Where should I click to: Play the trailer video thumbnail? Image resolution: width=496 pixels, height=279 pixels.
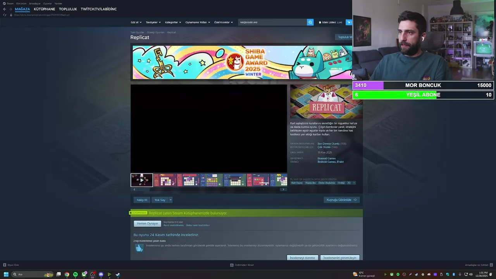pos(142,180)
